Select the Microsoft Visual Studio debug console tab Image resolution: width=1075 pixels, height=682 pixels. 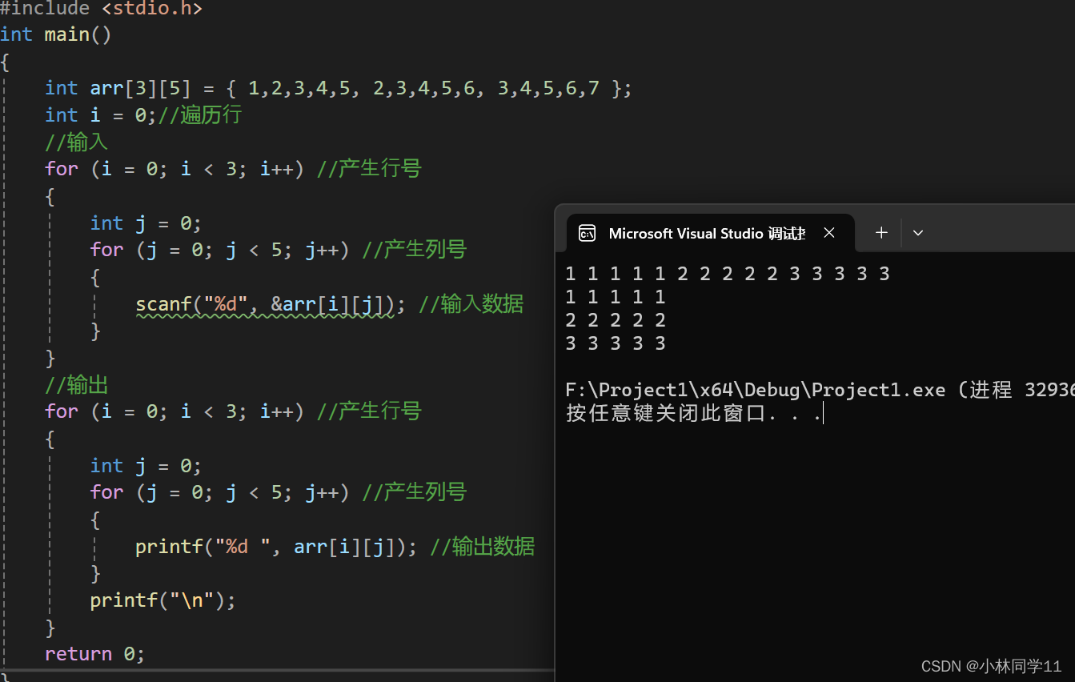[x=710, y=233]
